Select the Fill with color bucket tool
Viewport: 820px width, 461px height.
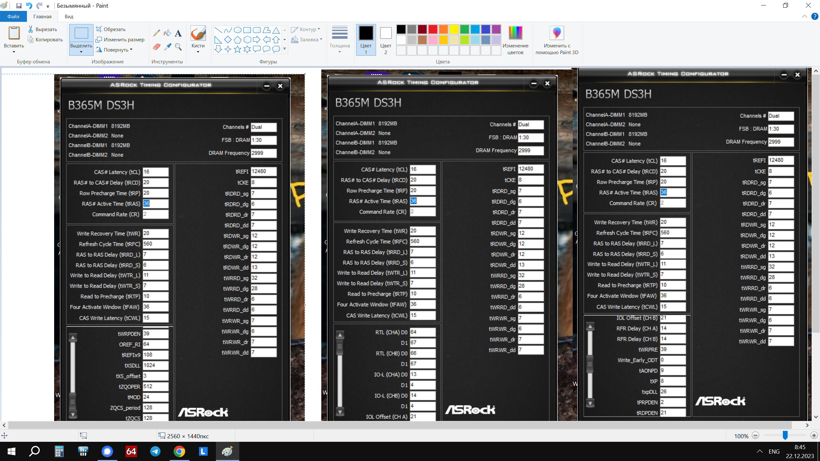pyautogui.click(x=167, y=33)
